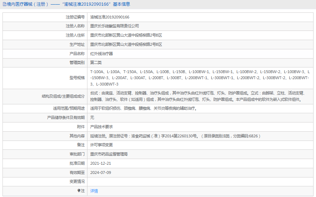Click the 型号规格 label
Viewport: 316px width, 197px height.
[x=77, y=78]
